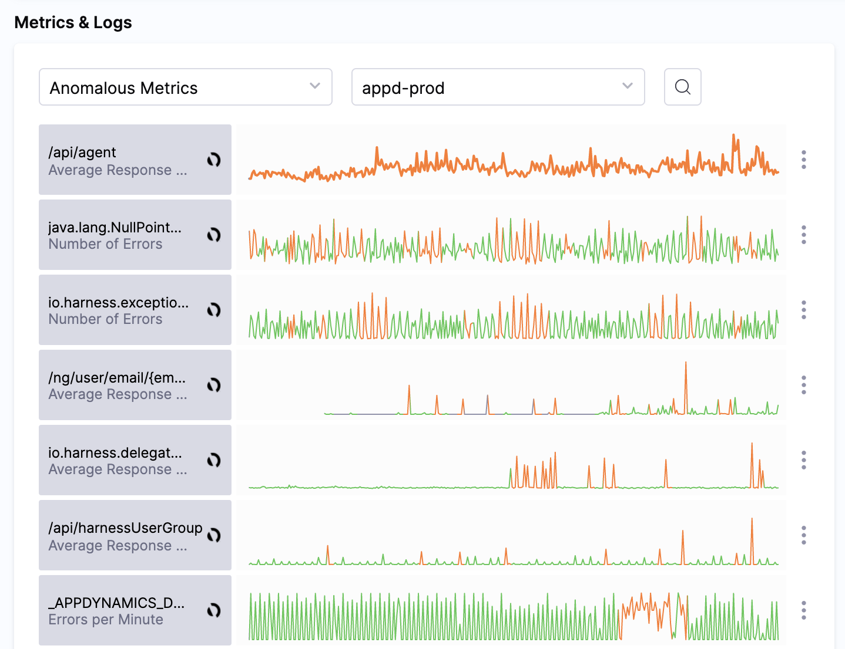Screen dimensions: 845x649
Task: Select the java.lang.NullPoint... metric card
Action: click(x=135, y=235)
